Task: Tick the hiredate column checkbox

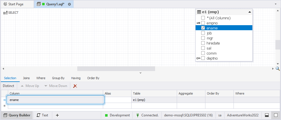Action: click(203, 43)
